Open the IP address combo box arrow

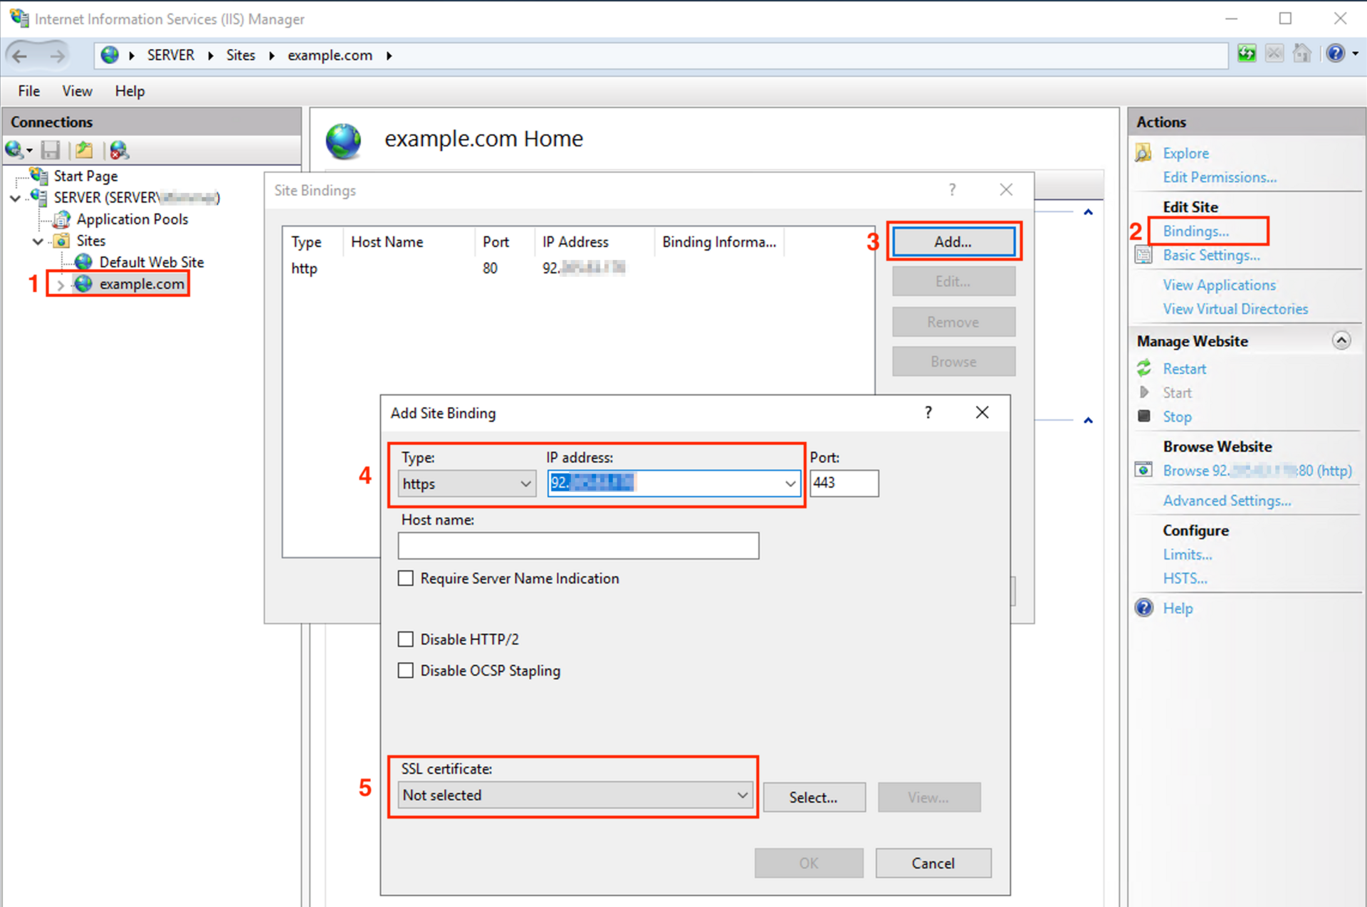click(x=790, y=483)
